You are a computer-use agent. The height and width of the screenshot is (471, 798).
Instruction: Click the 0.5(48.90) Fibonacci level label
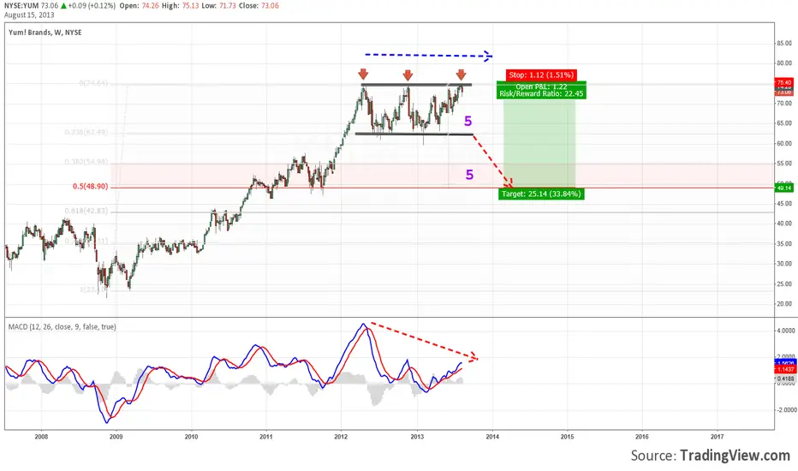90,187
